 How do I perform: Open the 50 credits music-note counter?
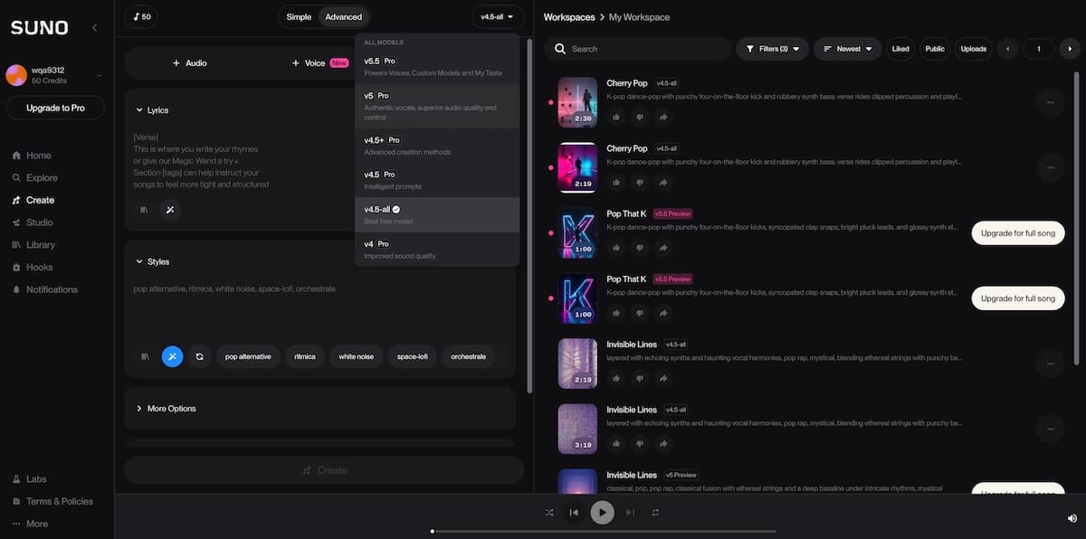coord(141,16)
